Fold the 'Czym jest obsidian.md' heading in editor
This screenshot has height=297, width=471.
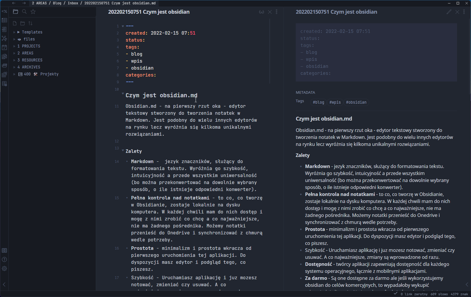tap(123, 94)
